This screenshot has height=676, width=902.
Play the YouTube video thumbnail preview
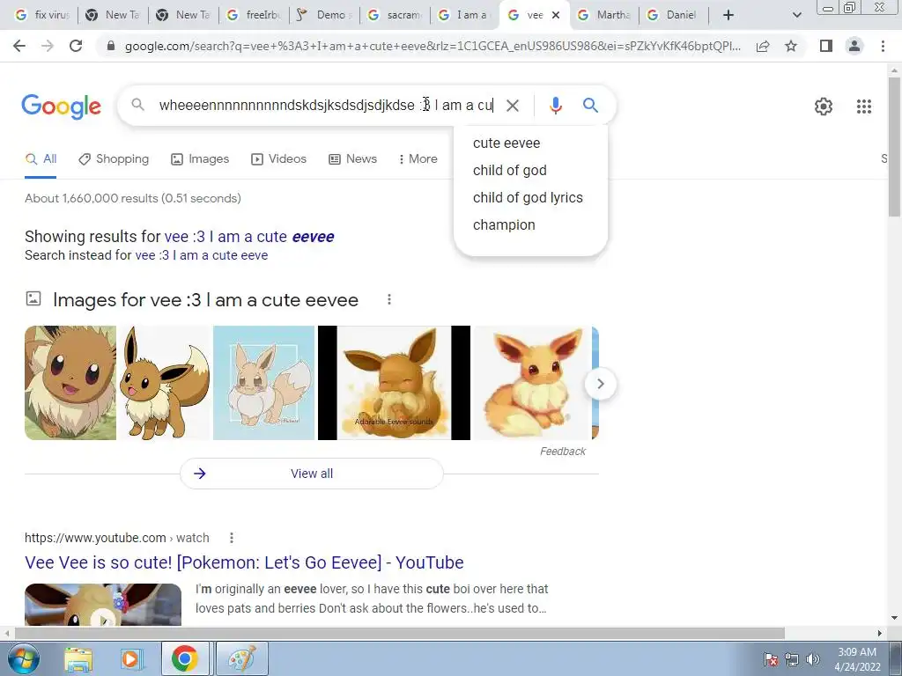click(x=103, y=605)
